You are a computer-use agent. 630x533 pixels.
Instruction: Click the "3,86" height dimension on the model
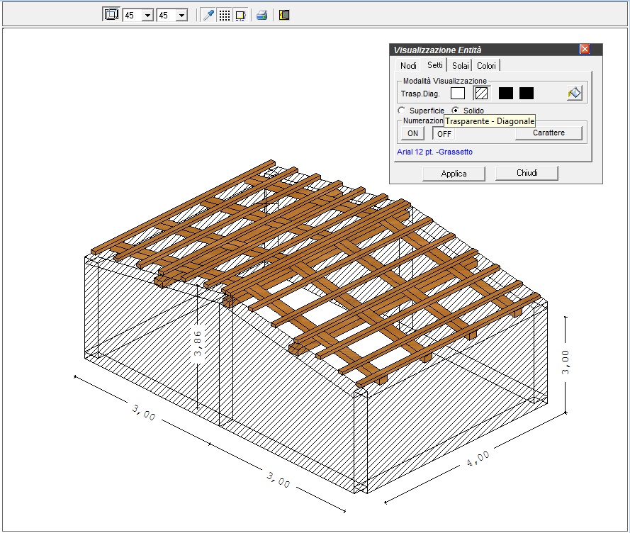[197, 343]
